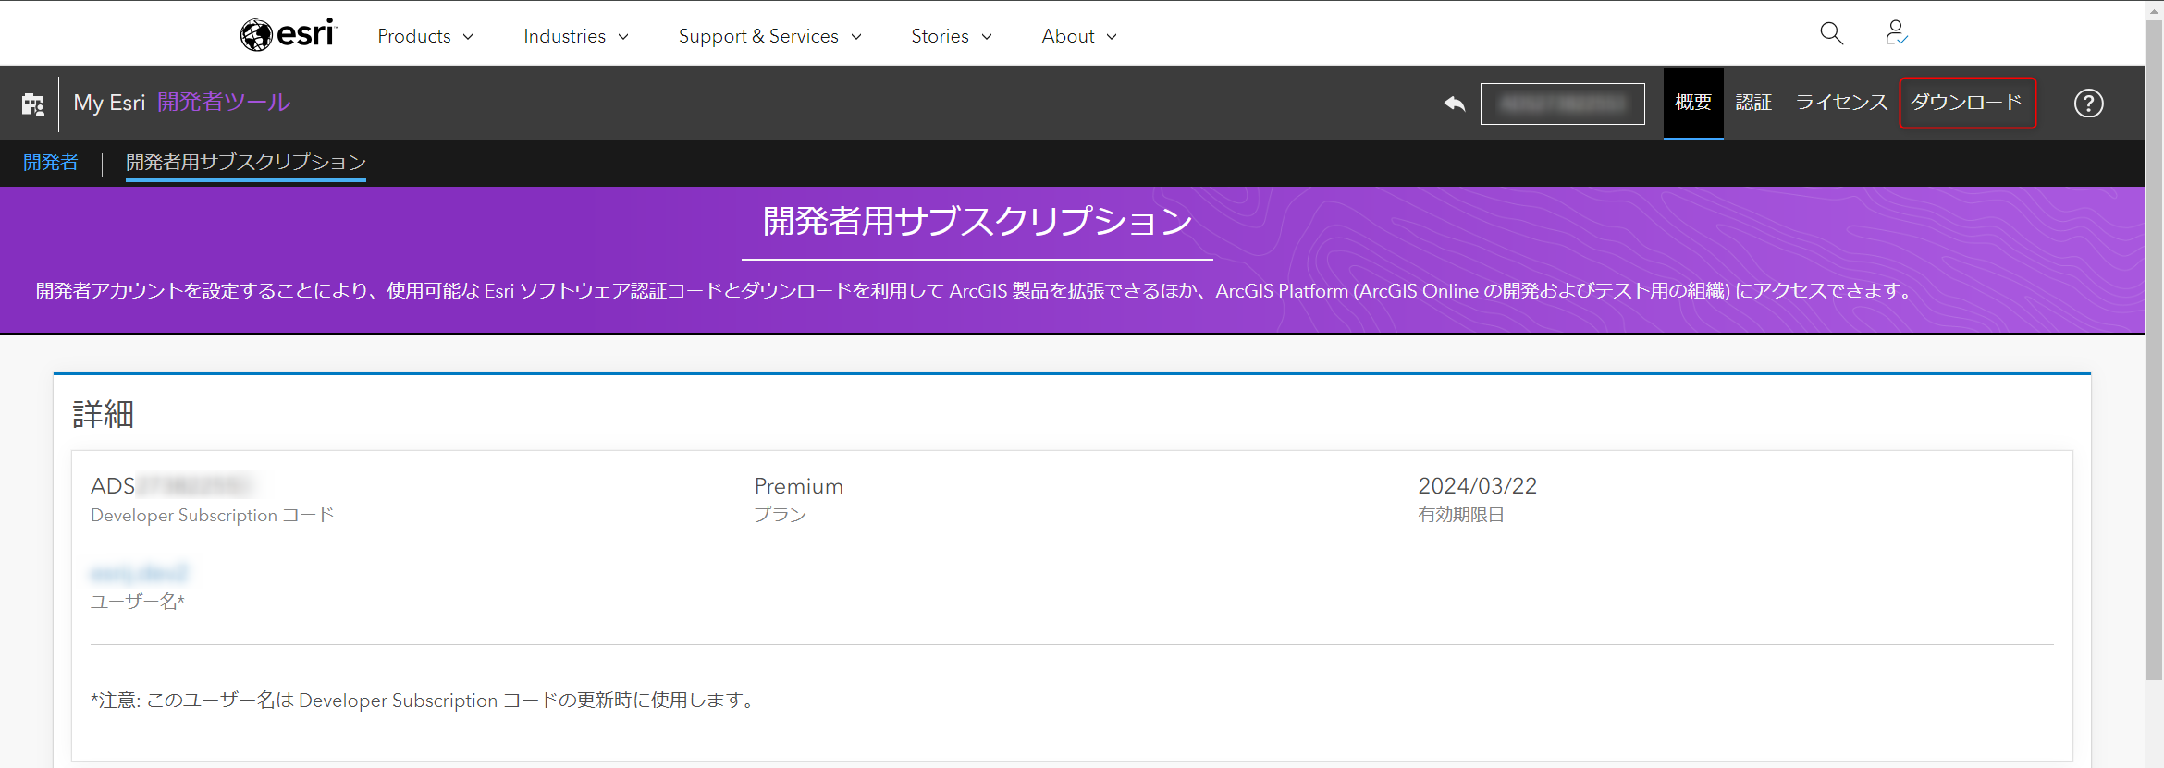Click the 開発者ツール purple link
The image size is (2164, 768).
(x=224, y=103)
